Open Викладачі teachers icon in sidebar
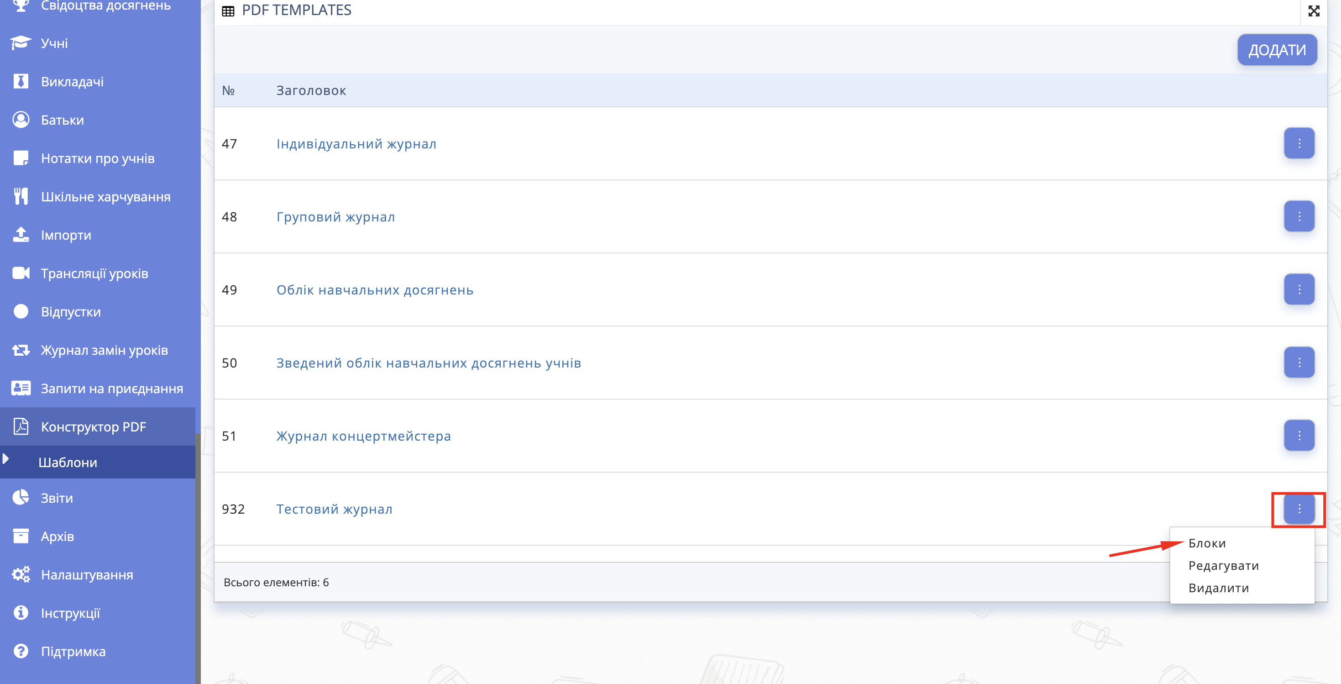The image size is (1341, 684). click(21, 81)
